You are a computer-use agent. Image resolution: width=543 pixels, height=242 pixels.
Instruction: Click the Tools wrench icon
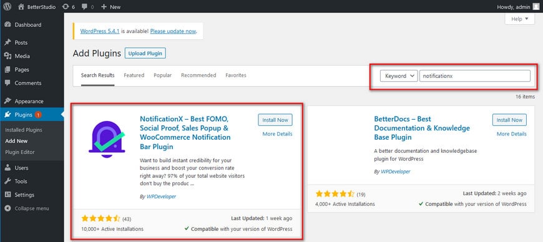tap(7, 181)
